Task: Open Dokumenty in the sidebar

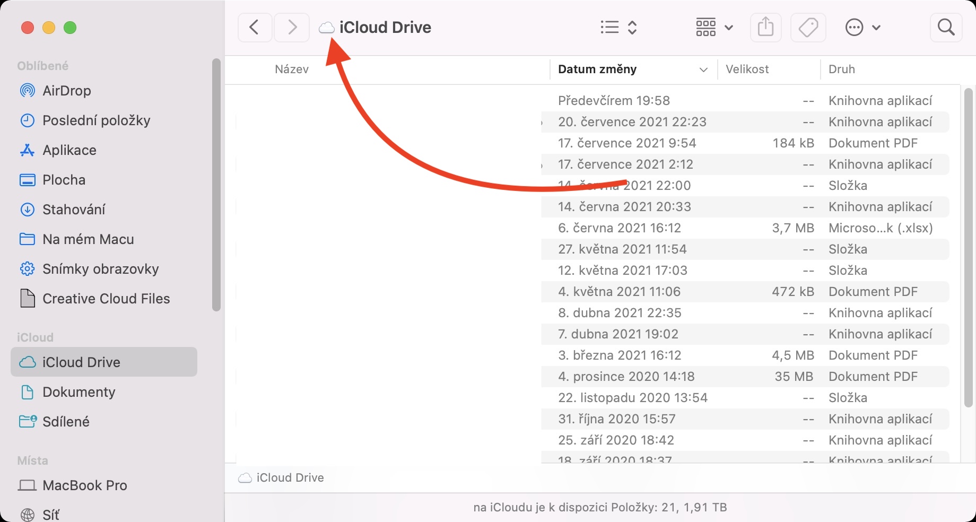Action: pos(79,392)
